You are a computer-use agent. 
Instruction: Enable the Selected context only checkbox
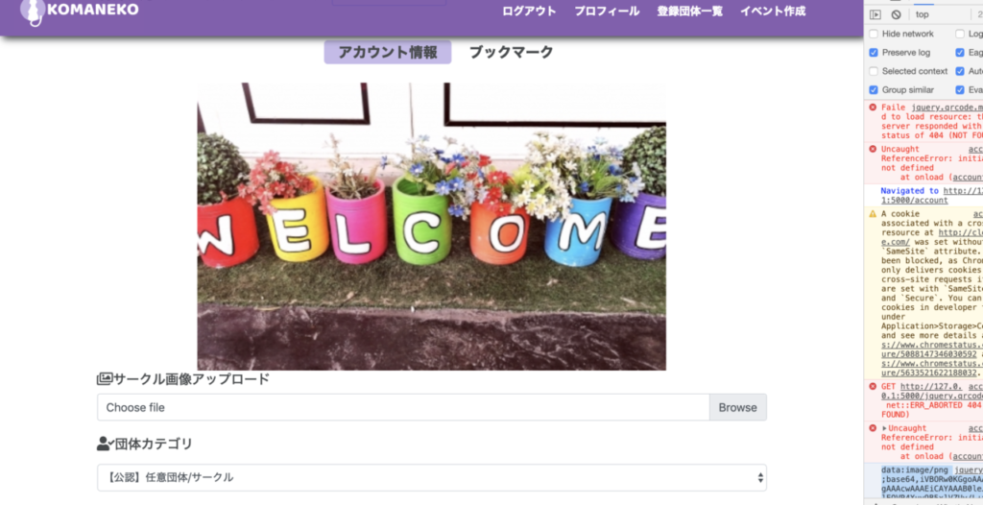click(x=874, y=71)
